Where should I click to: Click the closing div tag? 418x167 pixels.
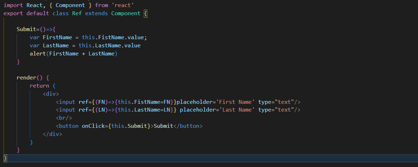53,134
